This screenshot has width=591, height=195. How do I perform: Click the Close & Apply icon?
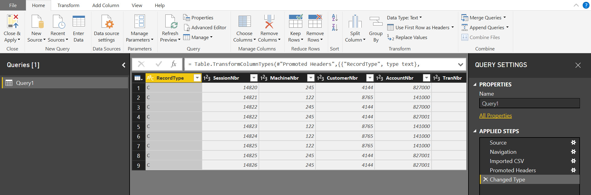pyautogui.click(x=13, y=21)
